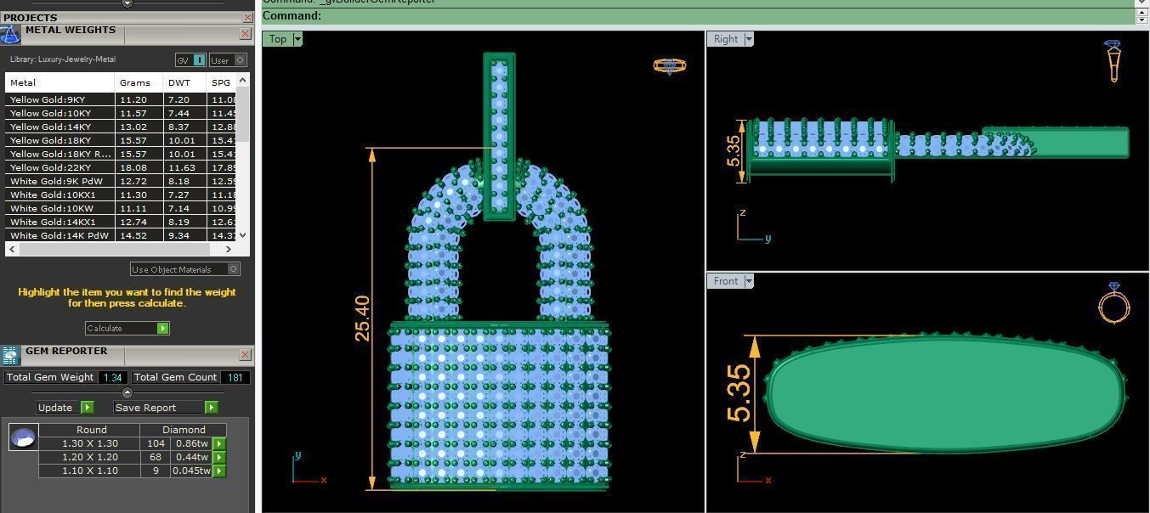Select the White Gold:14KX1 row

point(121,222)
